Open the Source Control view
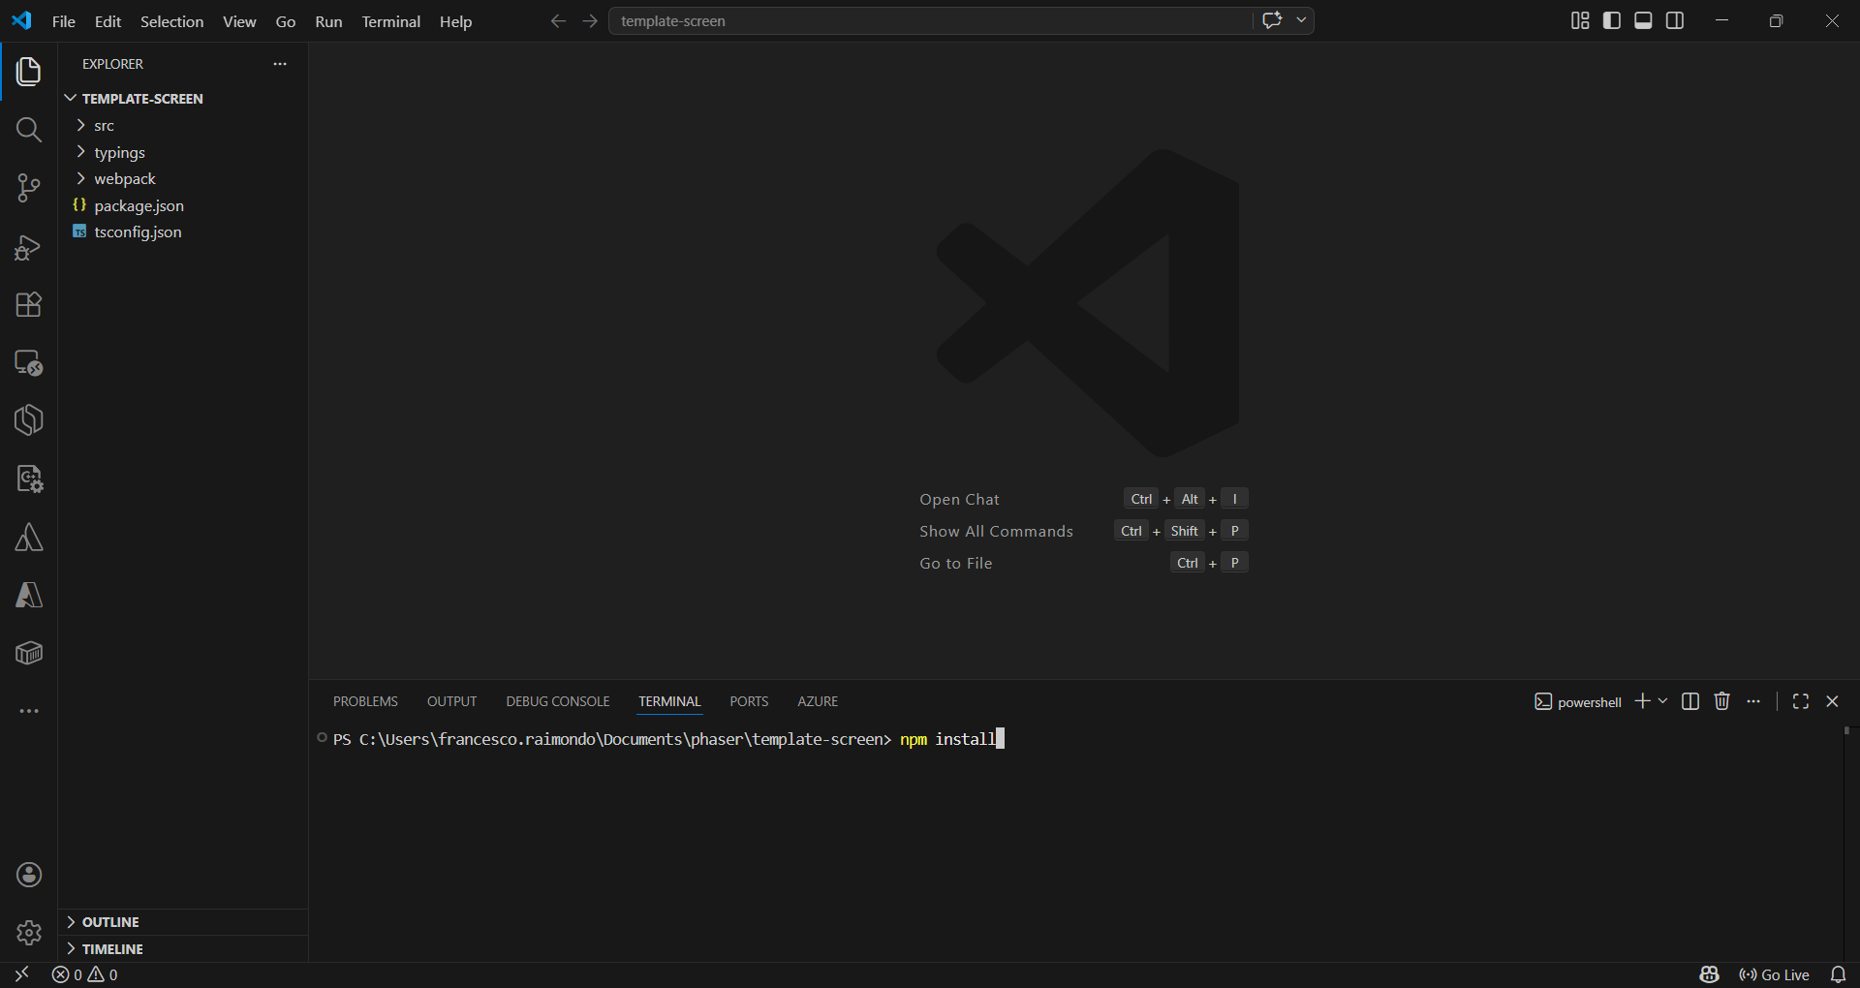The height and width of the screenshot is (988, 1860). click(29, 188)
